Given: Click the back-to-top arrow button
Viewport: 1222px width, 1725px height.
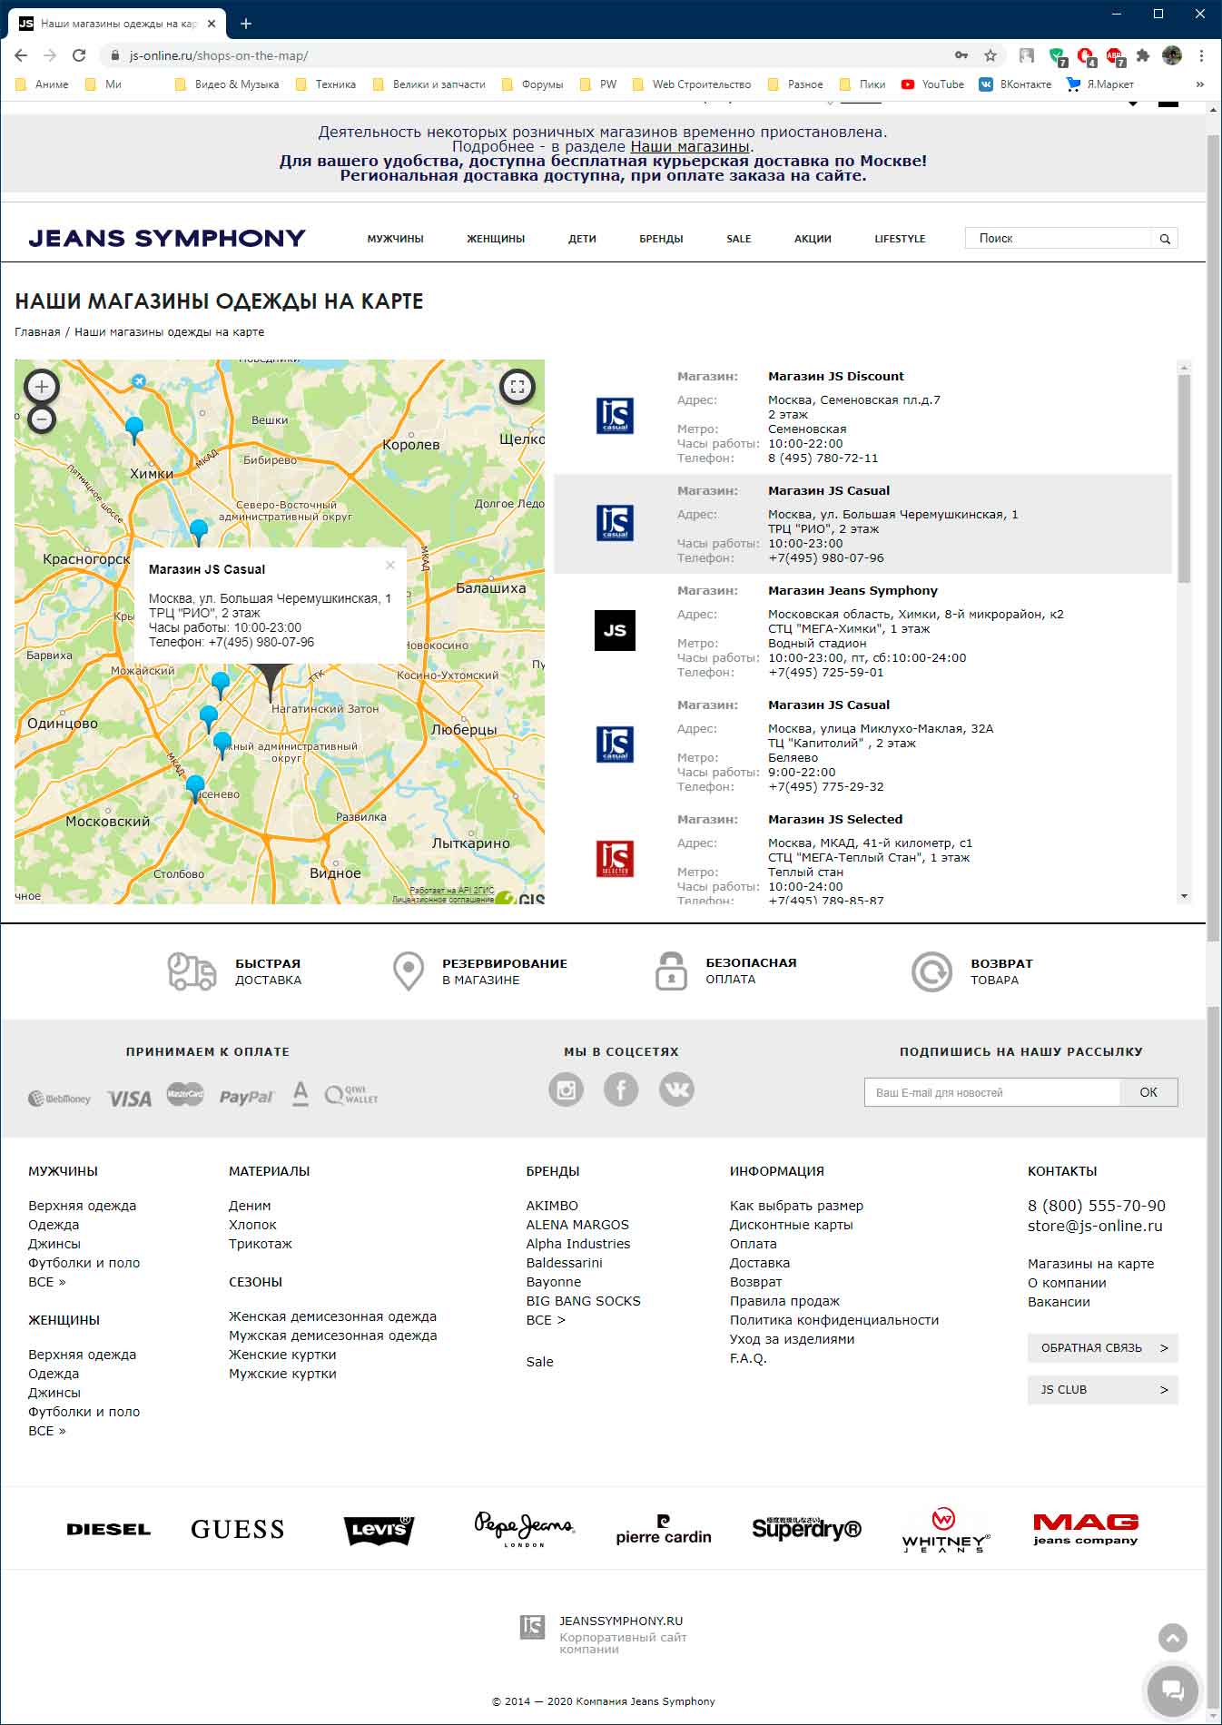Looking at the screenshot, I should pyautogui.click(x=1173, y=1638).
